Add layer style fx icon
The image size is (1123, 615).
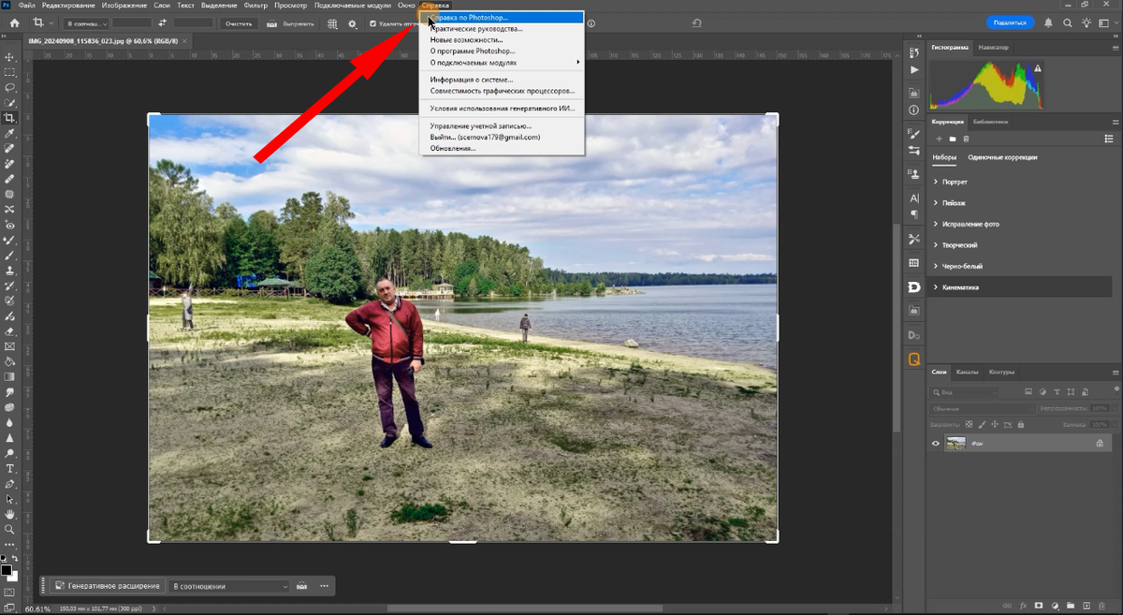click(1023, 606)
